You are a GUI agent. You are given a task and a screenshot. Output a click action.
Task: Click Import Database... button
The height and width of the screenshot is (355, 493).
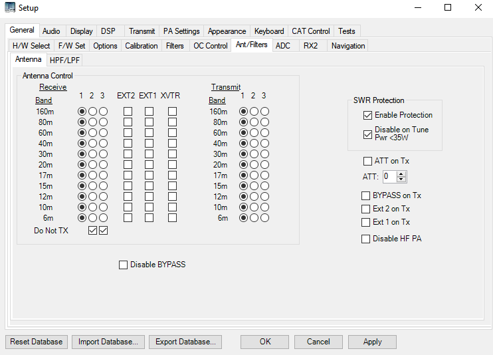(x=108, y=342)
